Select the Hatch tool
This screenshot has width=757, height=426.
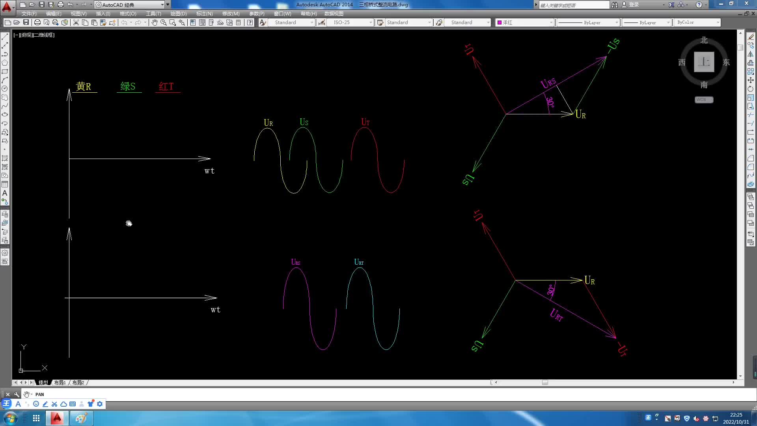click(x=5, y=158)
